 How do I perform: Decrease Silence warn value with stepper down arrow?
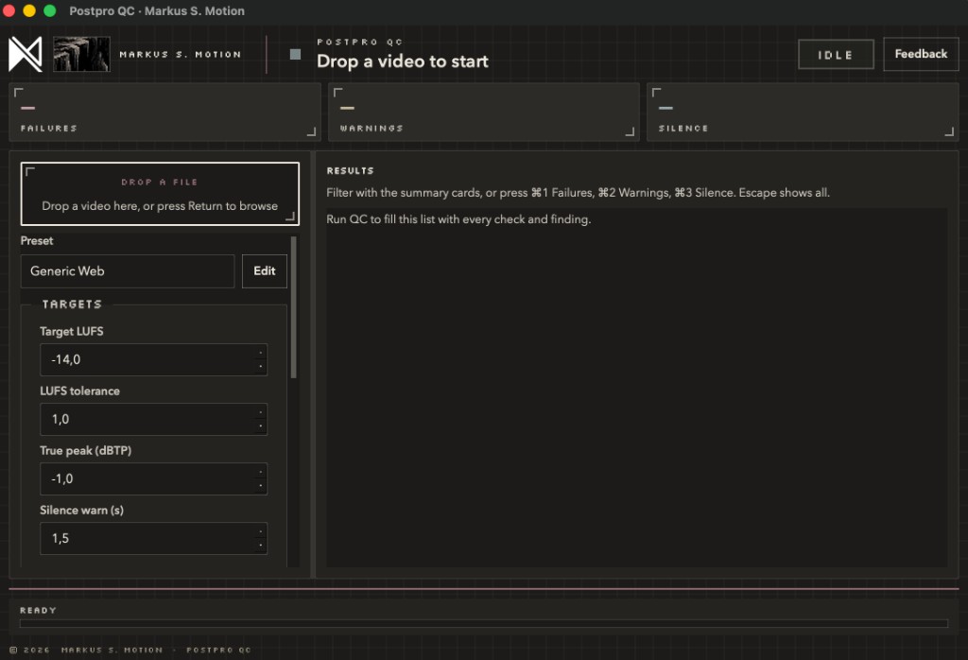click(261, 546)
